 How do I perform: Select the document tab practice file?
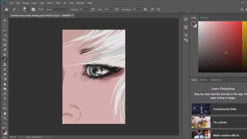point(42,15)
